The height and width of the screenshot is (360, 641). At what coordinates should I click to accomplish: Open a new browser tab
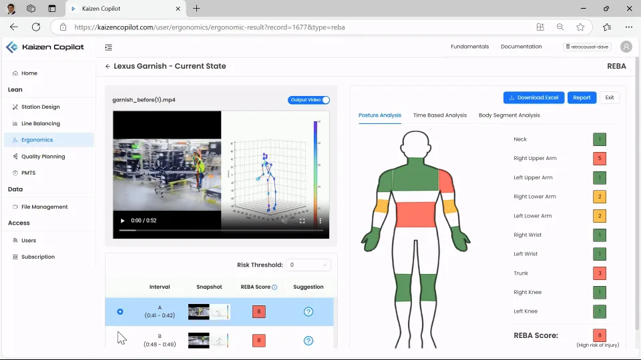coord(196,9)
